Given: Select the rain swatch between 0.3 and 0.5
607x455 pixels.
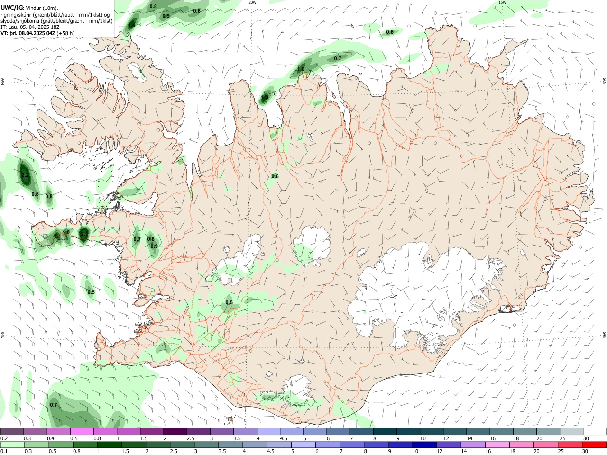Looking at the screenshot, I should [37, 445].
